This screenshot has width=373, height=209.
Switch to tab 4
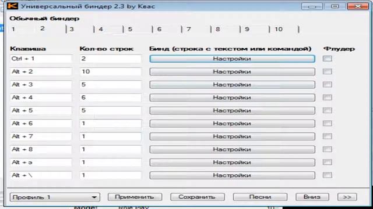click(101, 29)
